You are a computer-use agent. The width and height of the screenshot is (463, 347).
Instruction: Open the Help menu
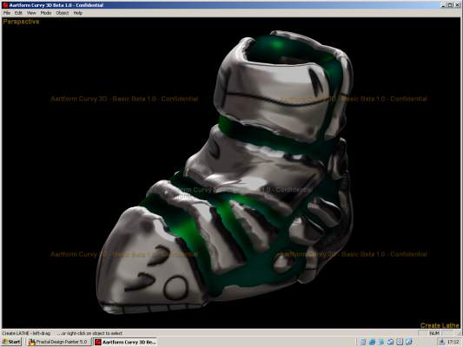point(78,13)
